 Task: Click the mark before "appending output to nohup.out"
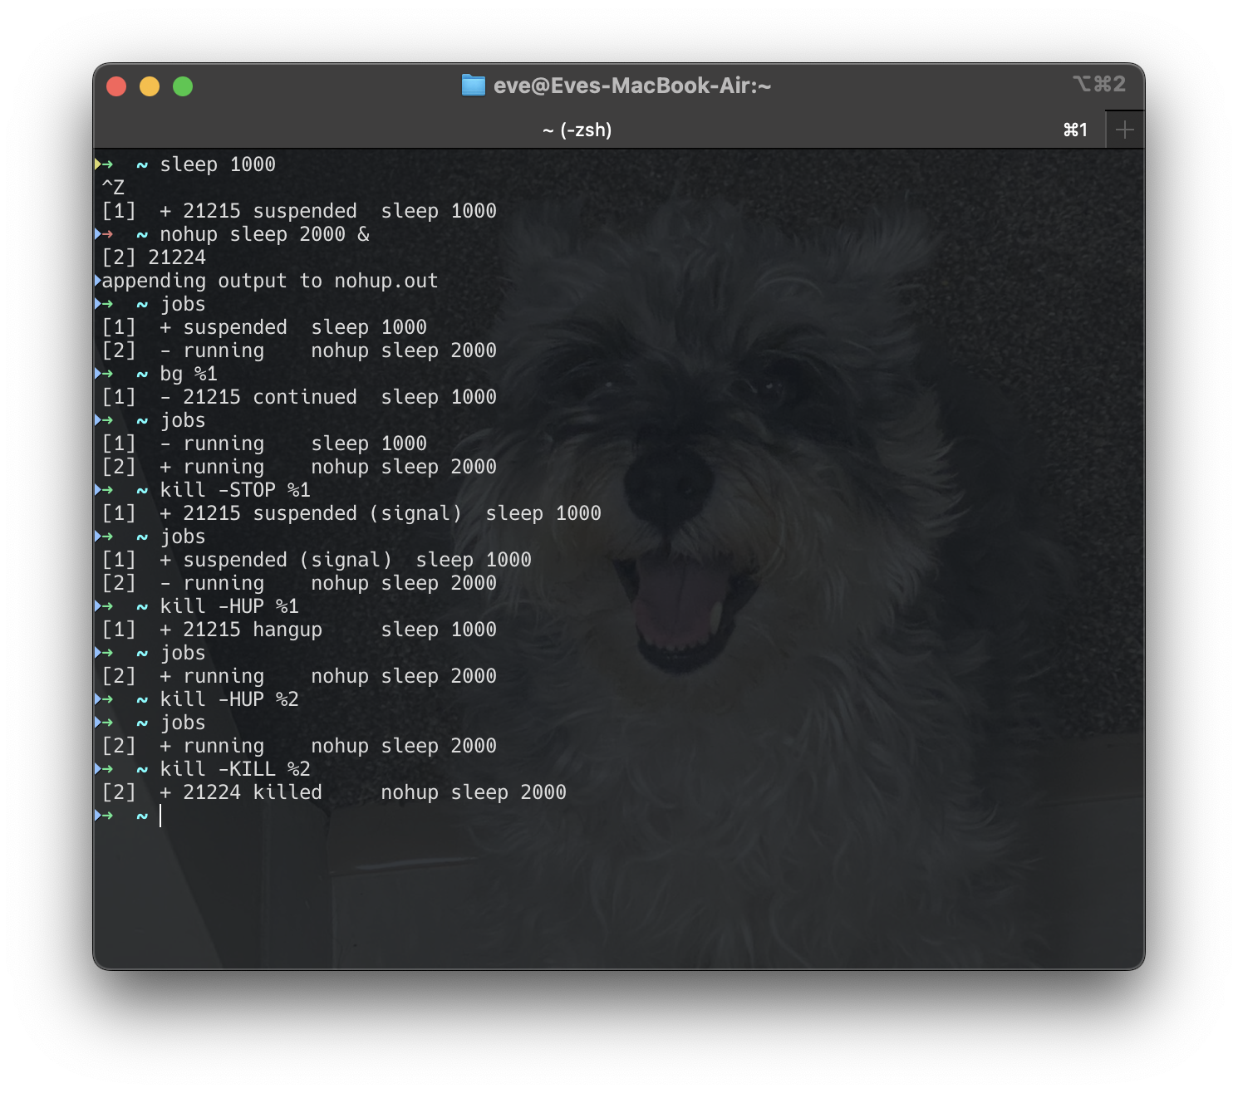pyautogui.click(x=97, y=281)
